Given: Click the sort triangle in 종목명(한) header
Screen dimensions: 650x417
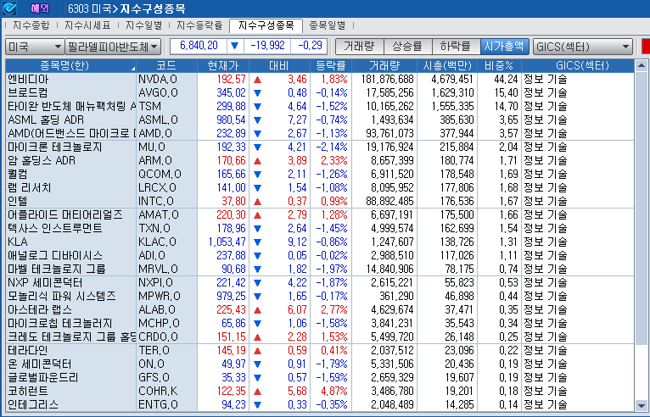Looking at the screenshot, I should (132, 66).
